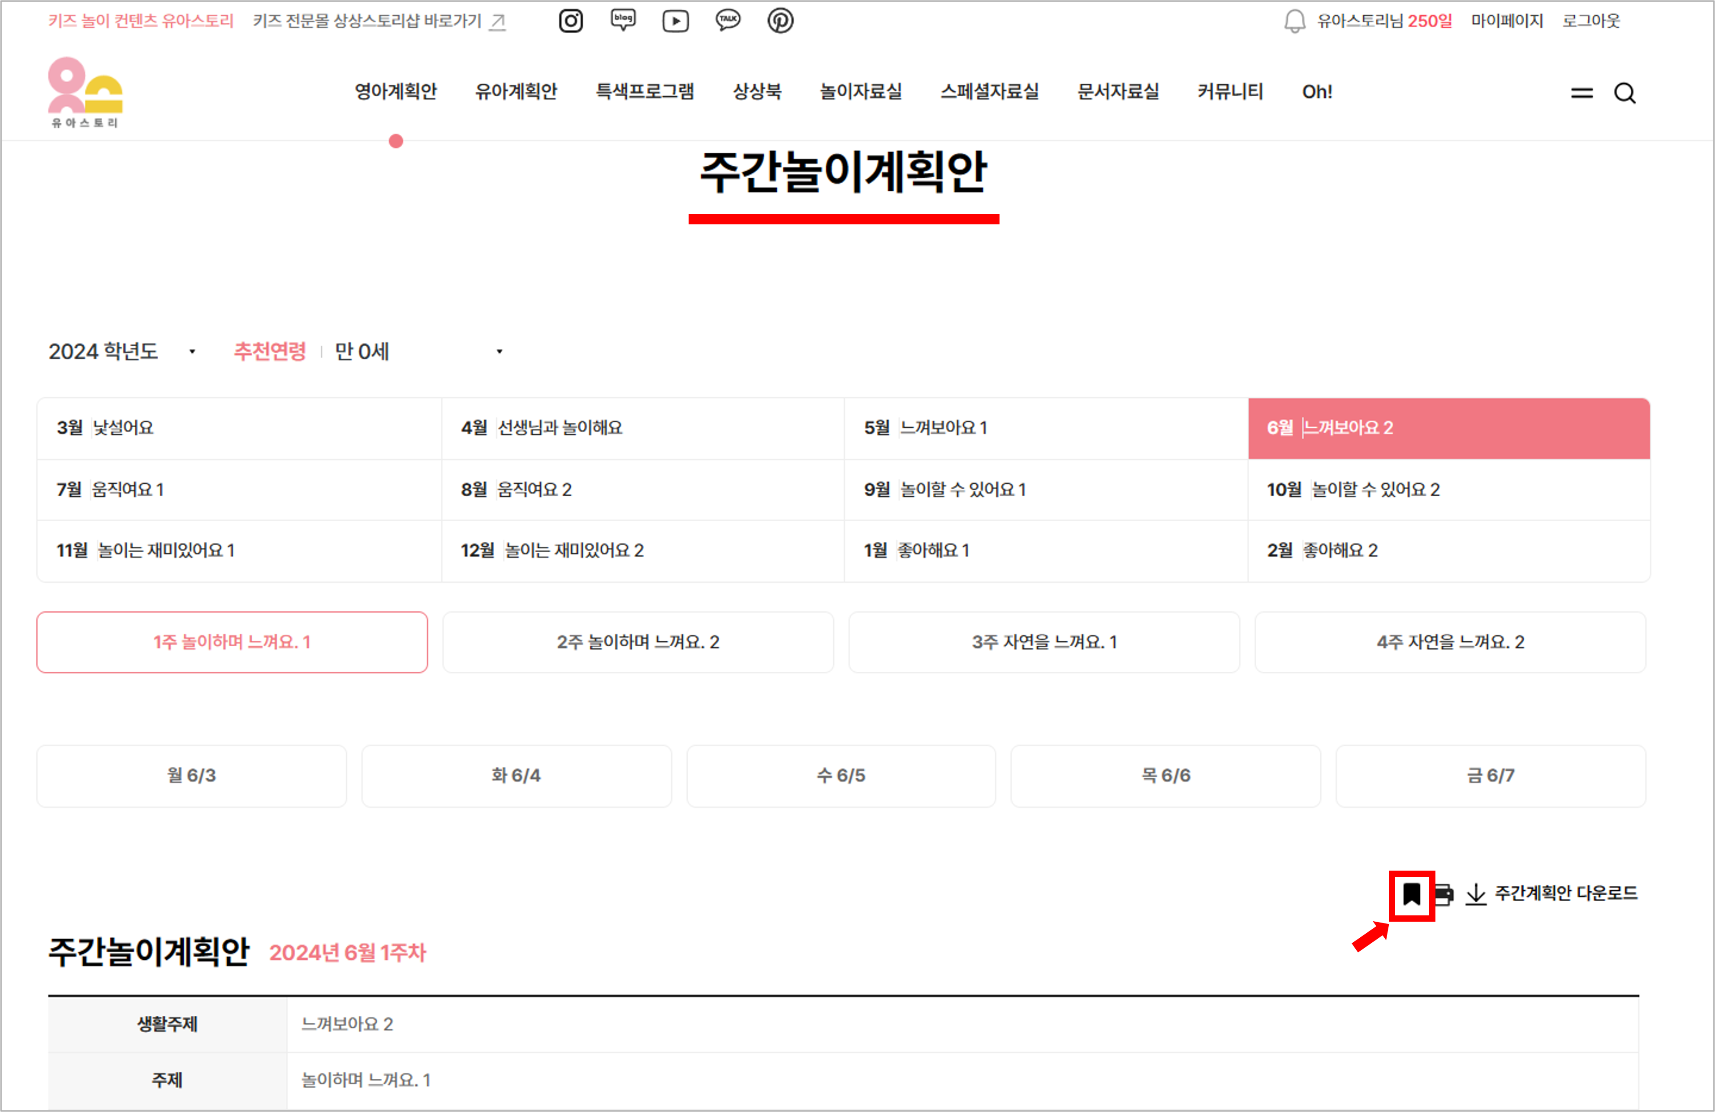Open the hamburger menu icon

pyautogui.click(x=1582, y=93)
